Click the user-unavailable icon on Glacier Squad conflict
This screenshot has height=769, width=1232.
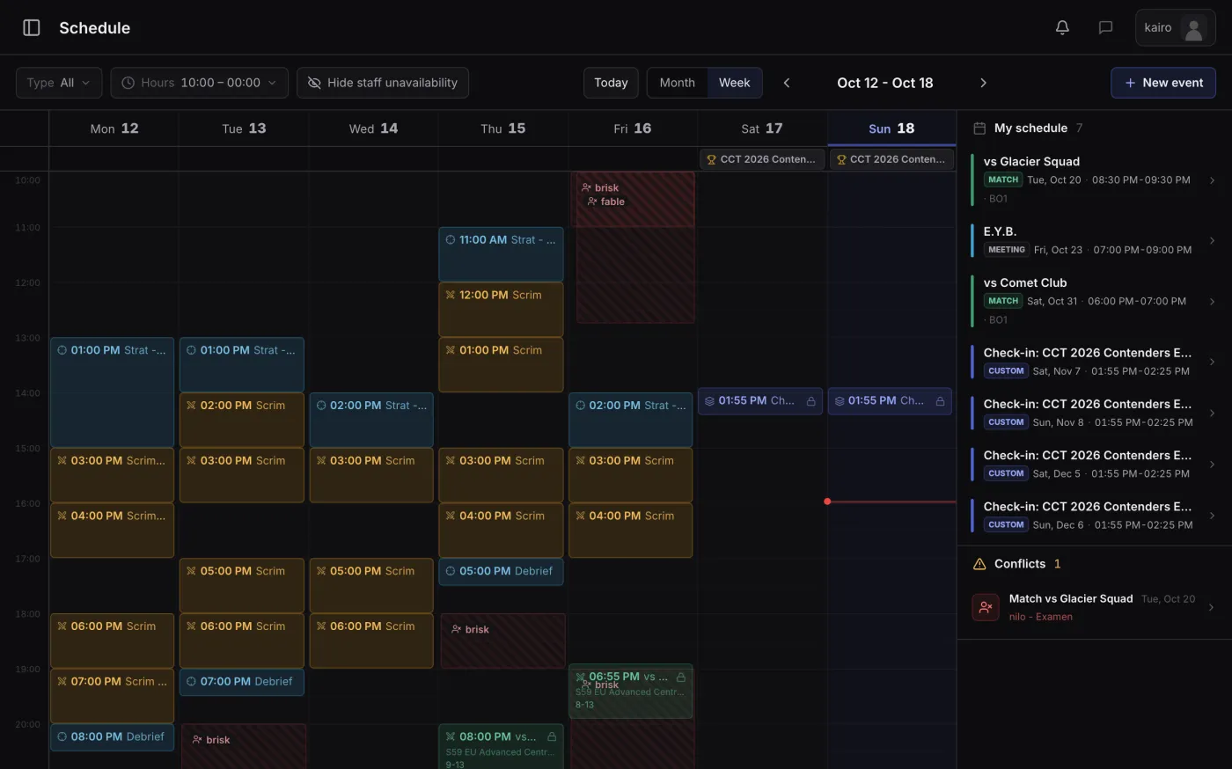tap(986, 607)
